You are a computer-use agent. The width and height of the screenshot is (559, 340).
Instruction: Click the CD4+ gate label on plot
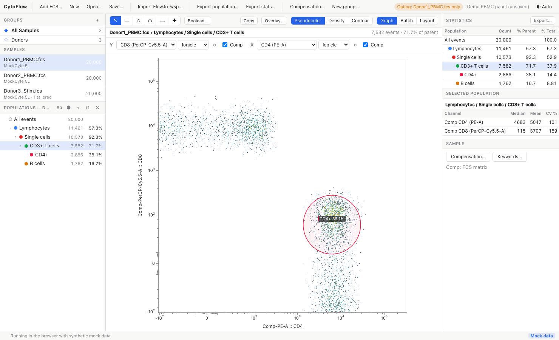(332, 219)
